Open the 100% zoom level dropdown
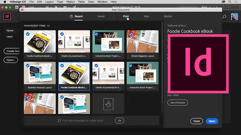Image resolution: width=241 pixels, height=135 pixels. pyautogui.click(x=34, y=7)
